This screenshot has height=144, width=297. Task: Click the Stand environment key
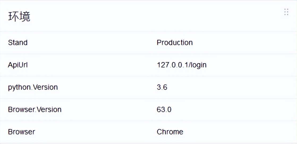18,43
